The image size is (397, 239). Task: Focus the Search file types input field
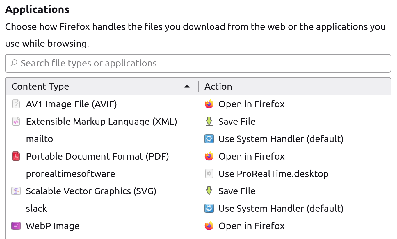pos(198,63)
